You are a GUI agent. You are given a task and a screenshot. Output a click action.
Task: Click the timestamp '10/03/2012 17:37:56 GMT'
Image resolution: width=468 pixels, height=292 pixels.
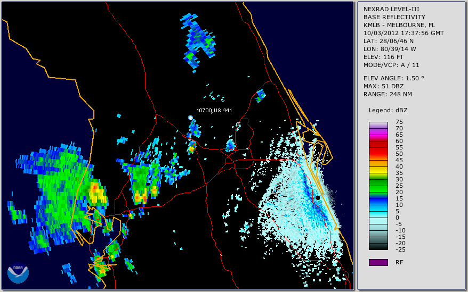coord(404,33)
